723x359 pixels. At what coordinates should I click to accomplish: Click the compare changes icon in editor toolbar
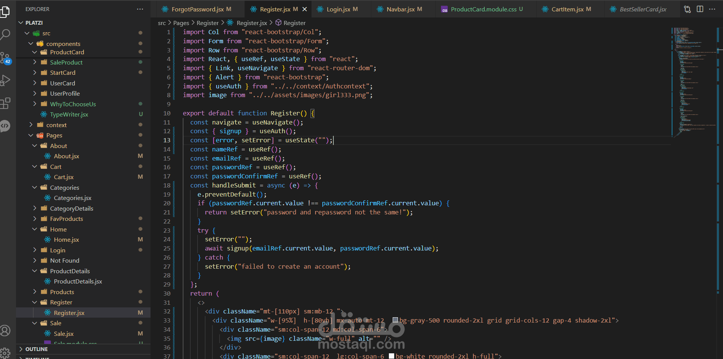pyautogui.click(x=687, y=9)
